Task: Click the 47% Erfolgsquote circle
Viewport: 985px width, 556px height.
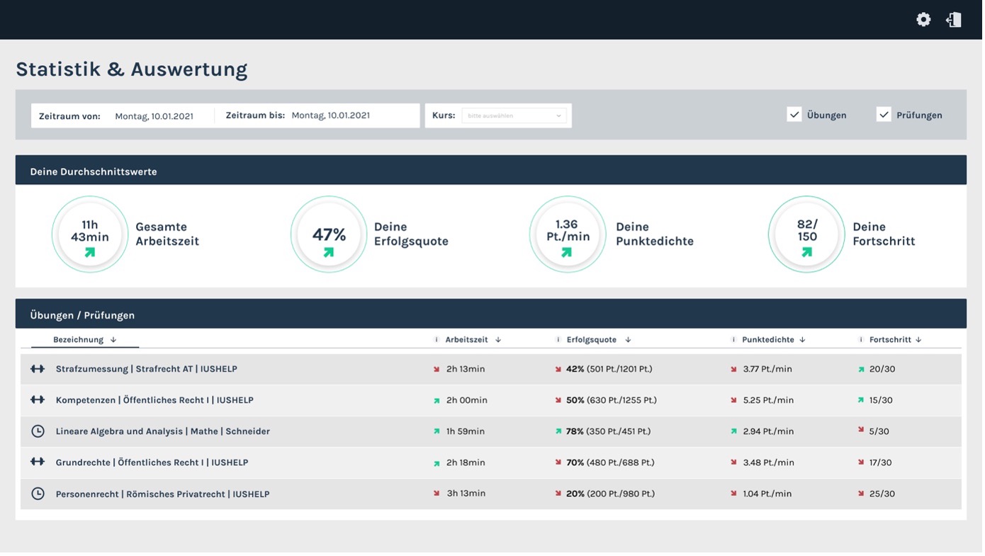Action: tap(329, 234)
